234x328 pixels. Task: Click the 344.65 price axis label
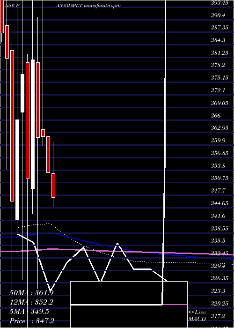tap(220, 203)
